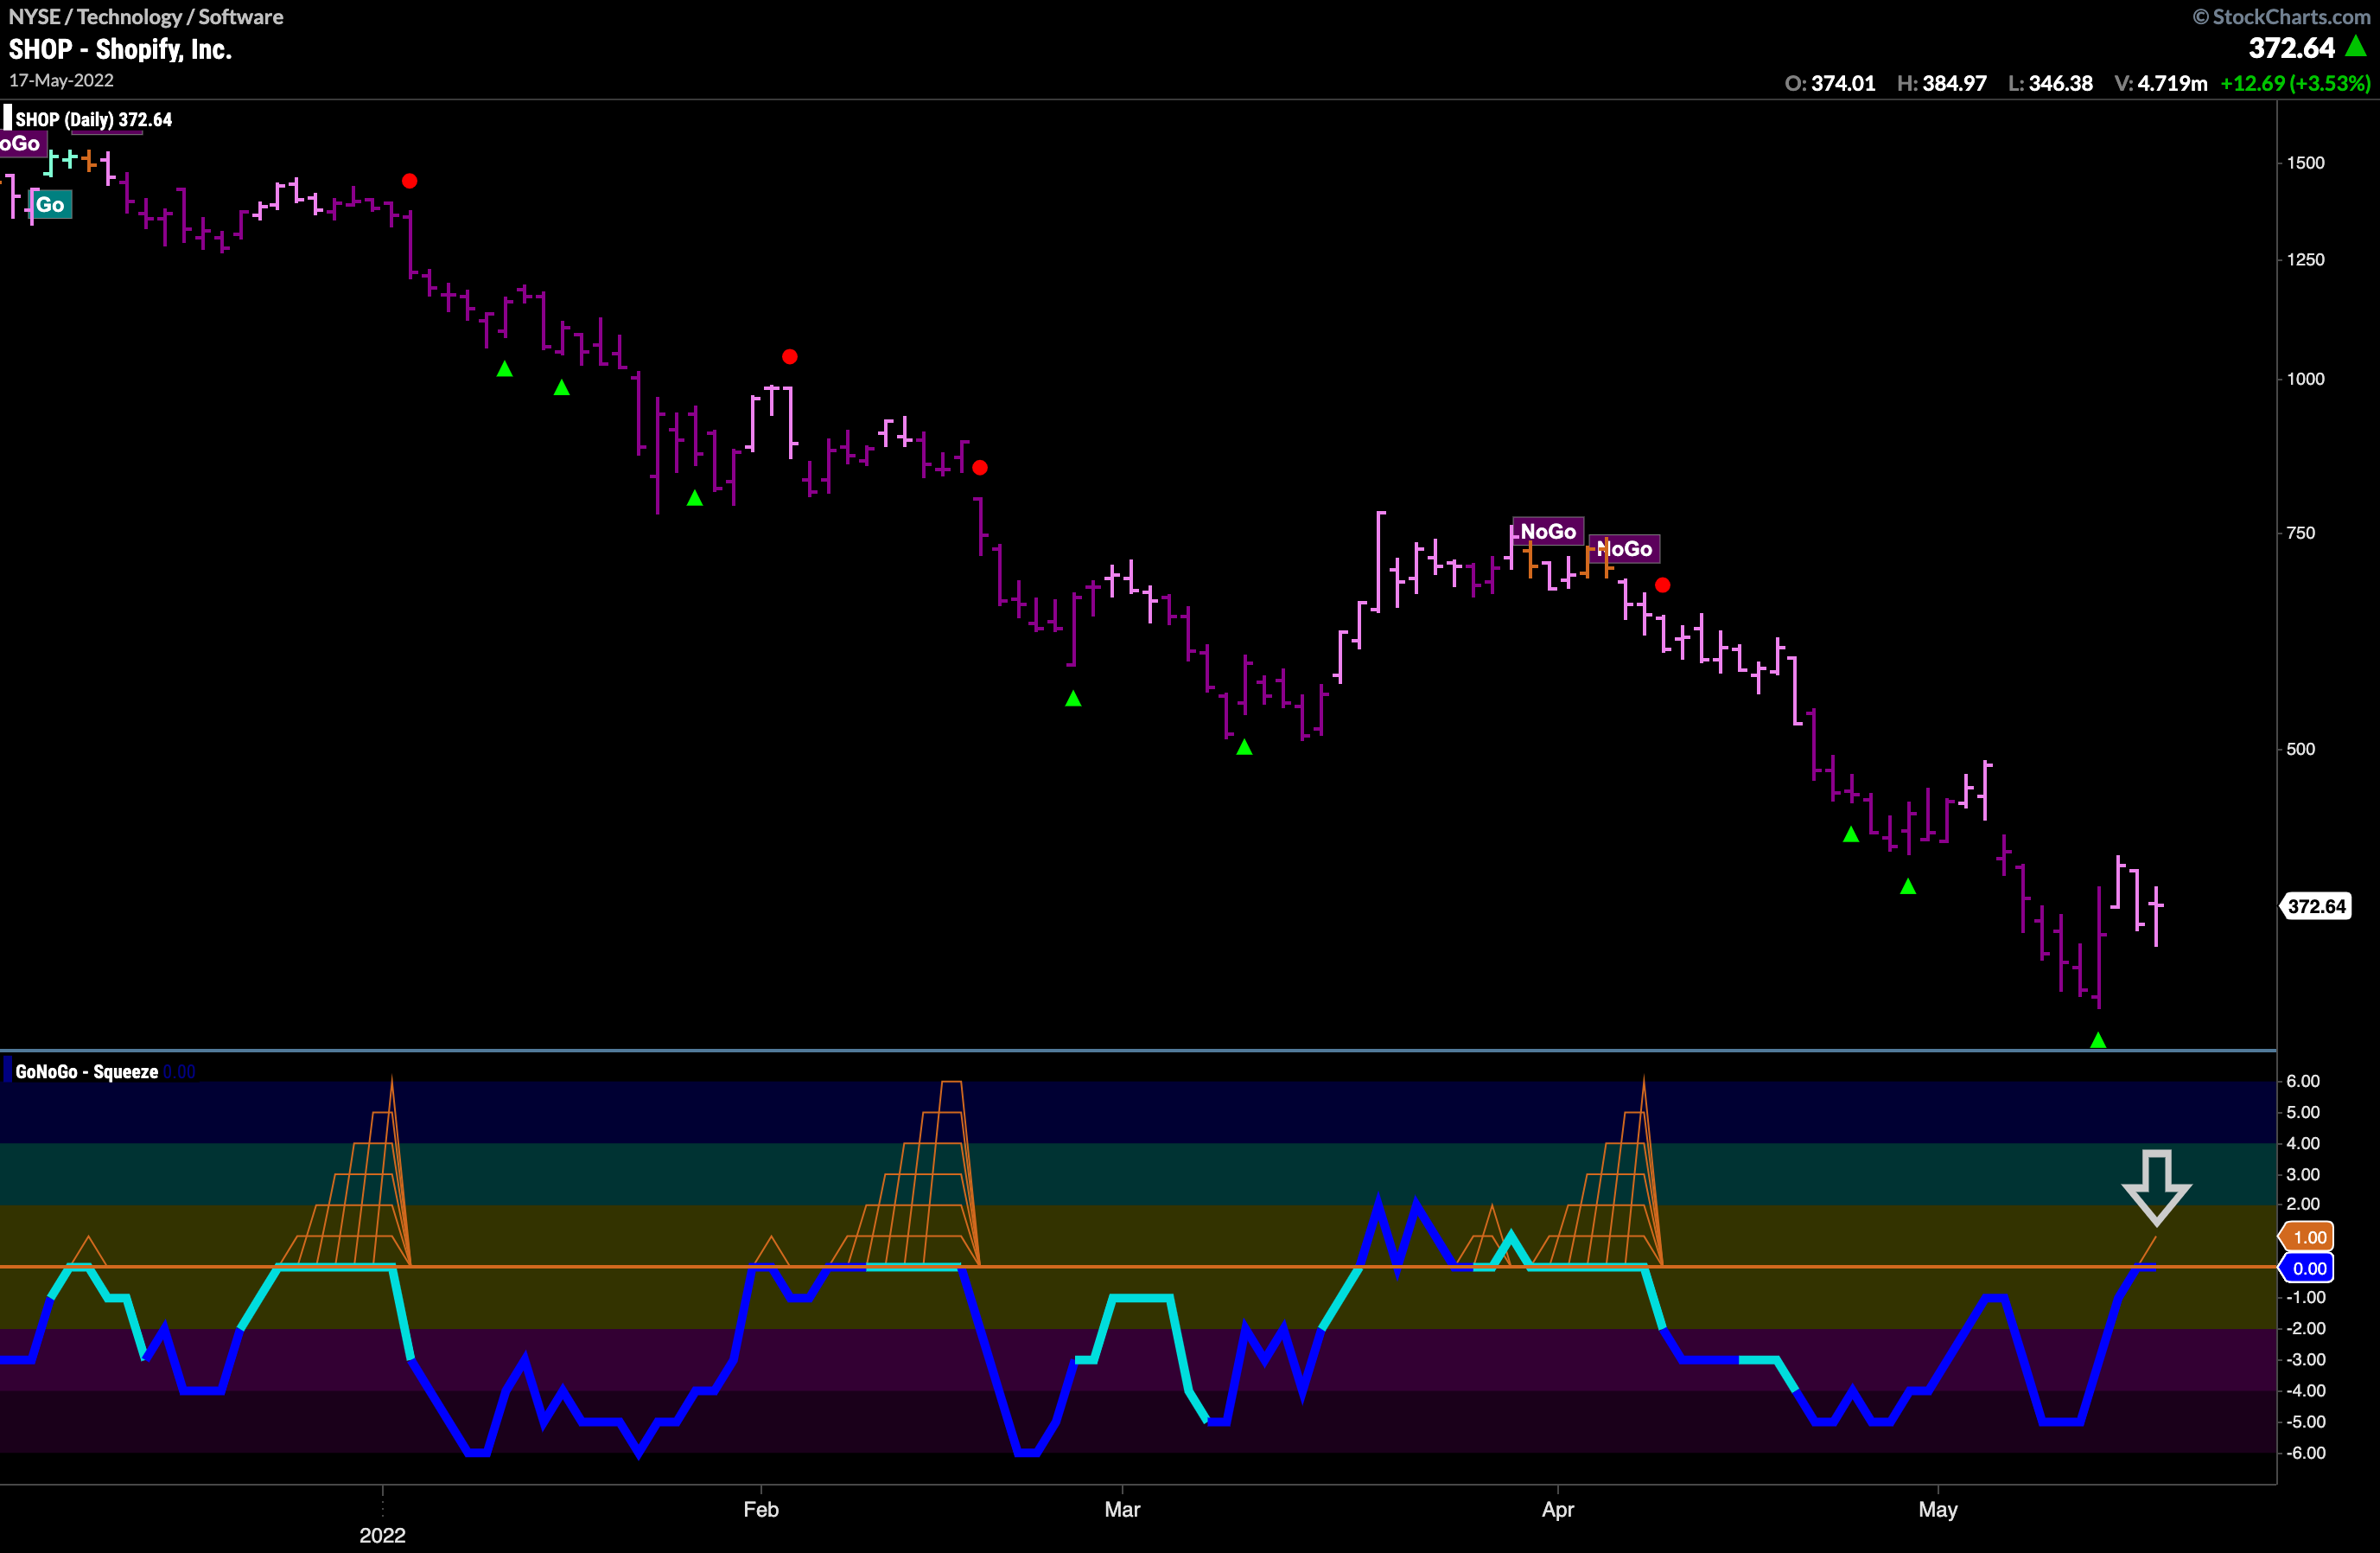
Task: Click the +12.69 (+3.53%) change value
Action: point(2295,83)
